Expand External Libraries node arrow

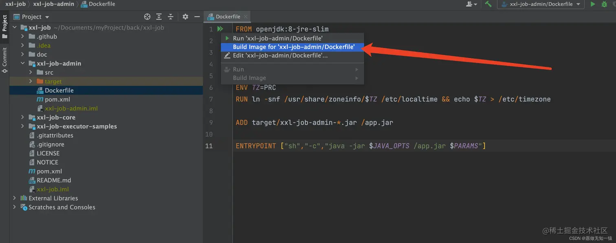(x=15, y=198)
